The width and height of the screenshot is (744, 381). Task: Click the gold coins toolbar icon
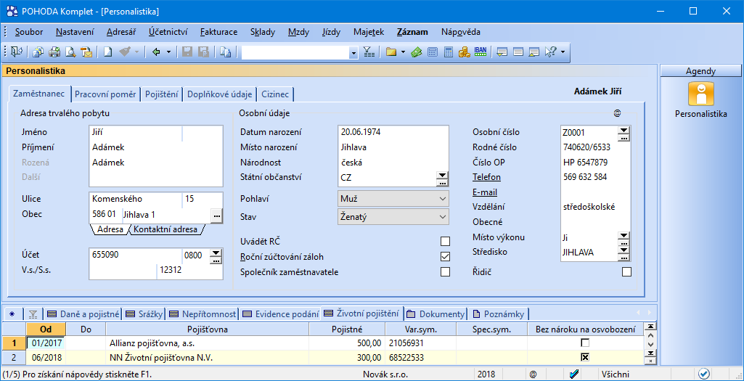coord(464,52)
